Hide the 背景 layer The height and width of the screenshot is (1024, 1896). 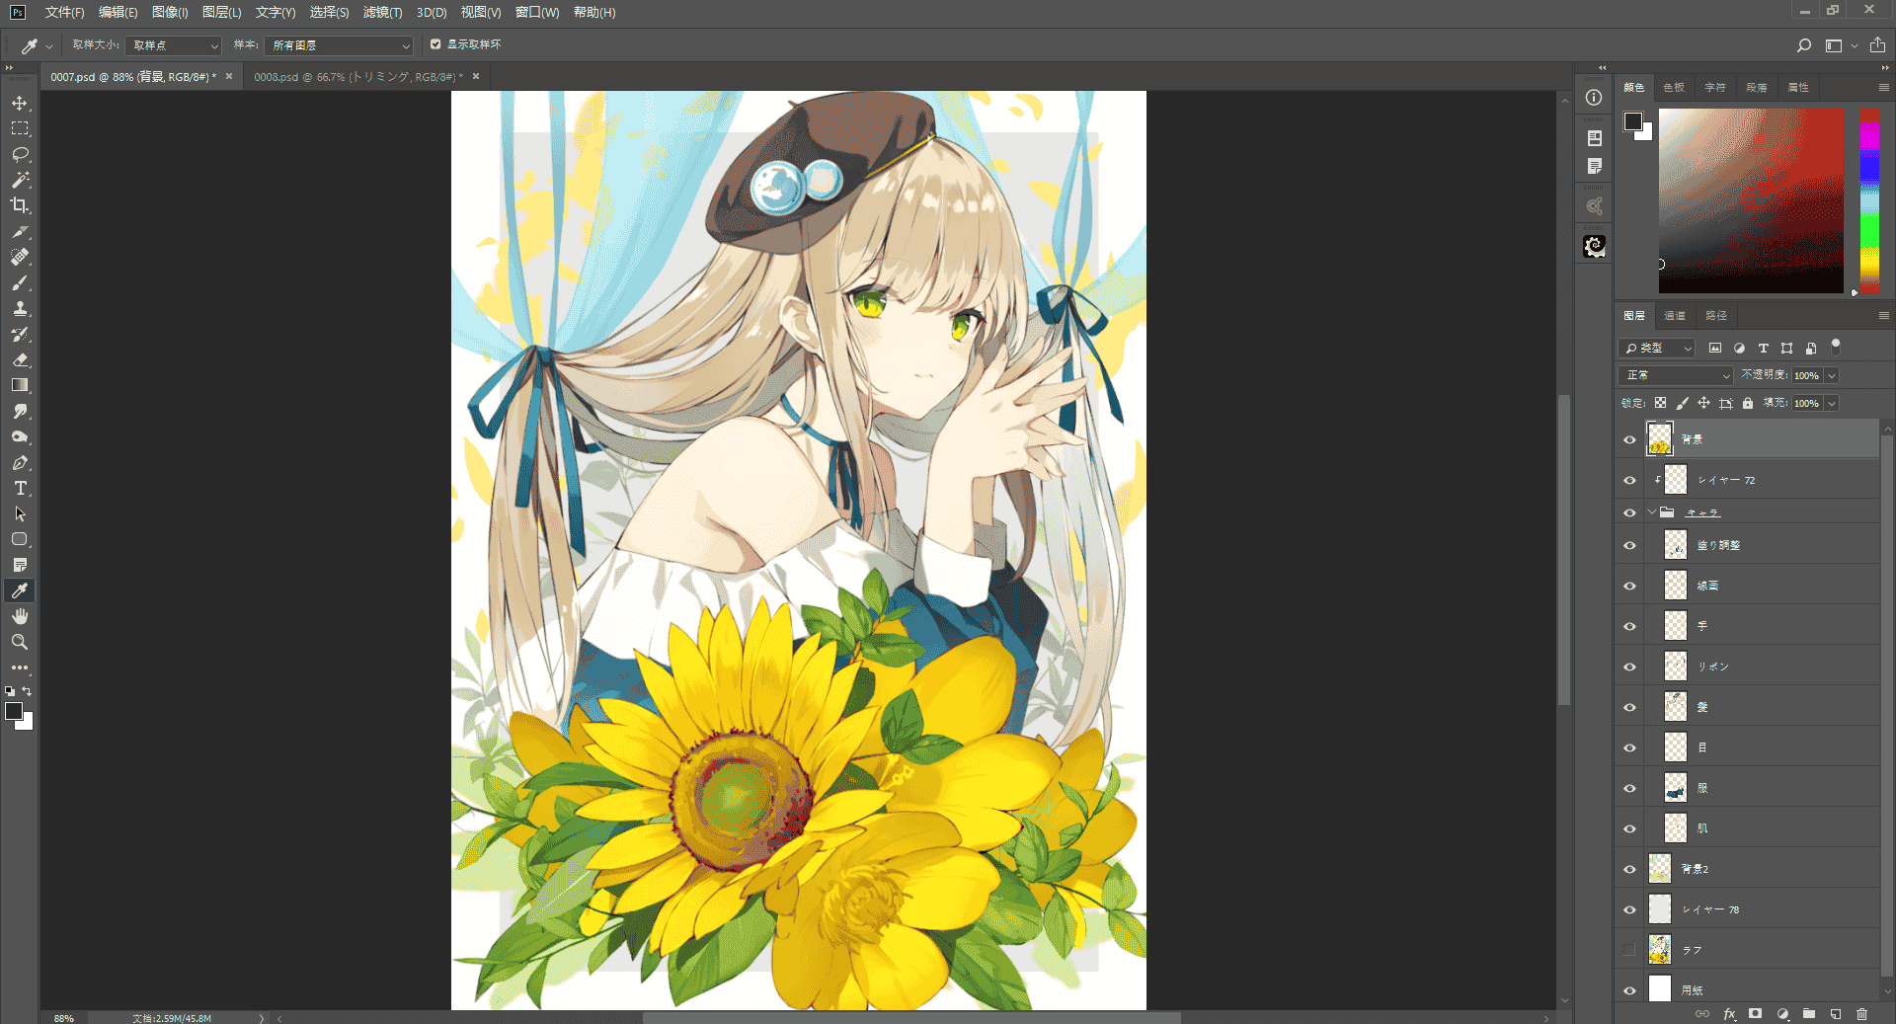point(1629,439)
